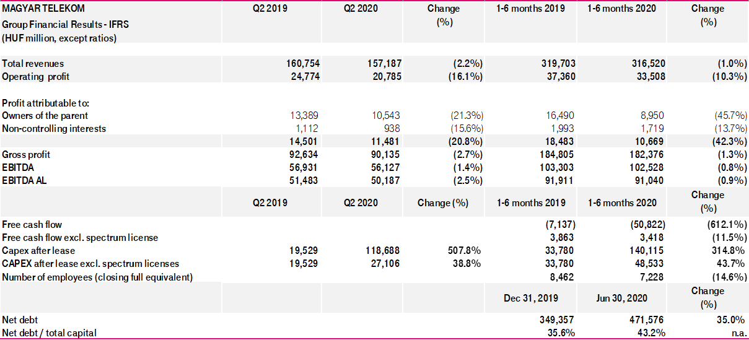Image resolution: width=749 pixels, height=340 pixels.
Task: Select Q2 2020 total revenues value 157,187
Action: click(382, 63)
